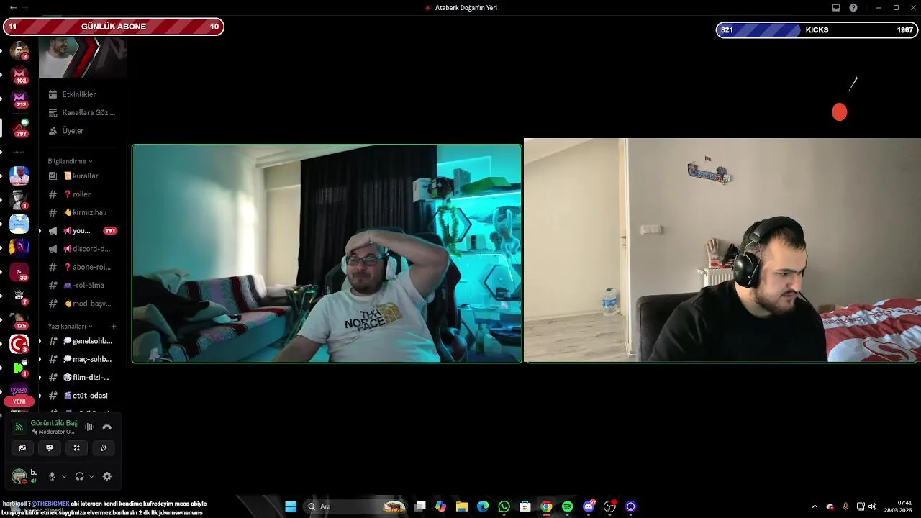The height and width of the screenshot is (518, 921).
Task: Switch to Chrome from the taskbar
Action: coord(546,506)
